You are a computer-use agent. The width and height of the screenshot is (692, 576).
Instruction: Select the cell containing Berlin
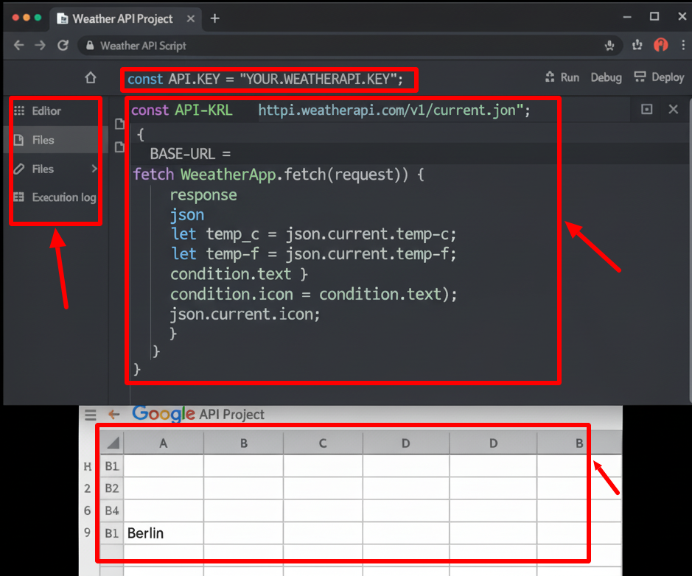coord(164,533)
